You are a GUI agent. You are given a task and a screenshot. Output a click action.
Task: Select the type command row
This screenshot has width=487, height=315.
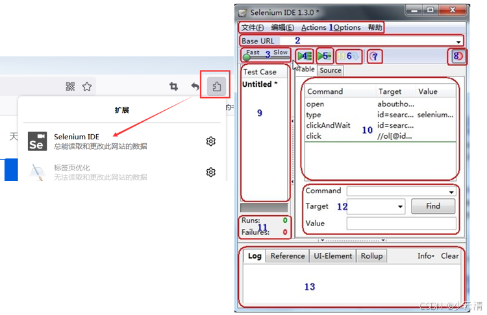pyautogui.click(x=380, y=115)
